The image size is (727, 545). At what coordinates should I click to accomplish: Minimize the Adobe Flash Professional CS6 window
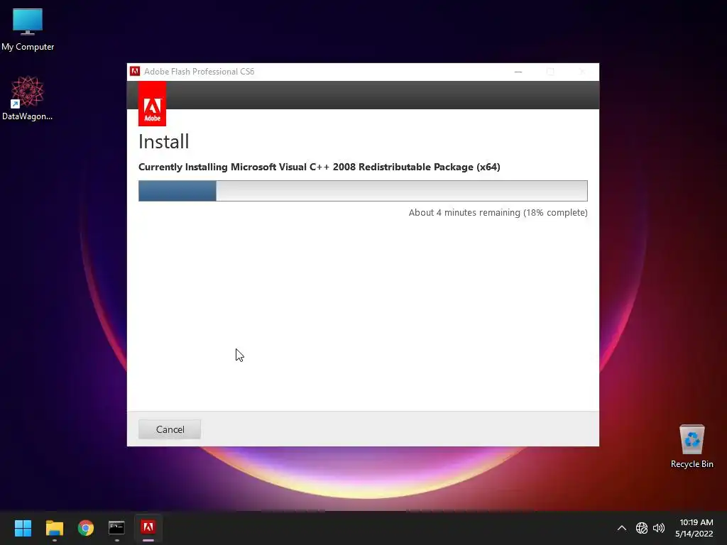(x=518, y=72)
